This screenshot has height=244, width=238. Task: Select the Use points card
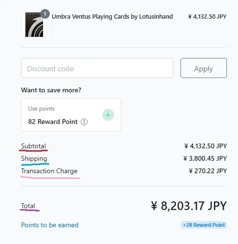(x=71, y=115)
